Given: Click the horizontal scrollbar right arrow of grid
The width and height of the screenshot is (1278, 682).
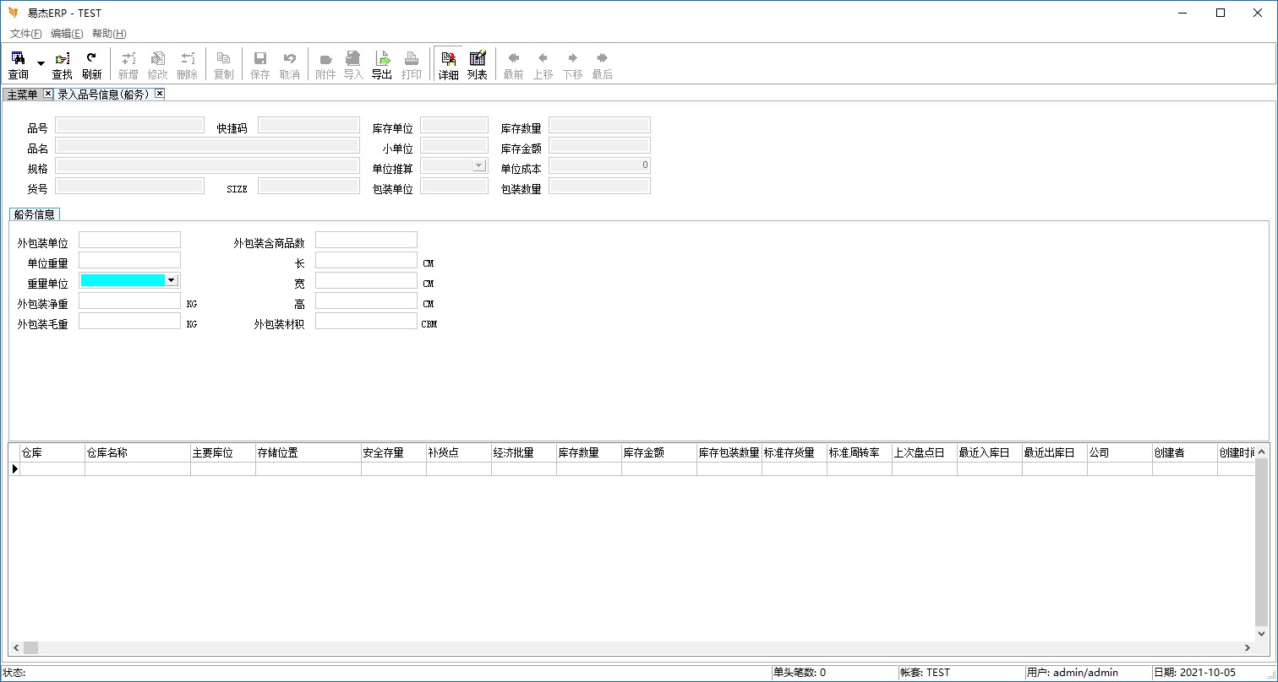Looking at the screenshot, I should point(1247,647).
